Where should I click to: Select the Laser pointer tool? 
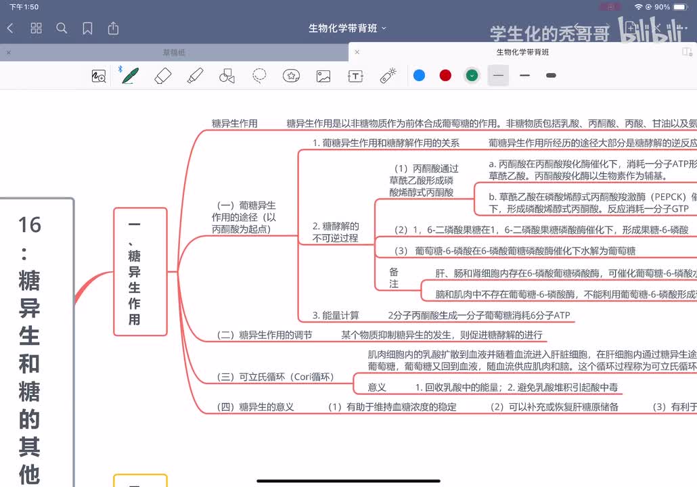[x=388, y=76]
